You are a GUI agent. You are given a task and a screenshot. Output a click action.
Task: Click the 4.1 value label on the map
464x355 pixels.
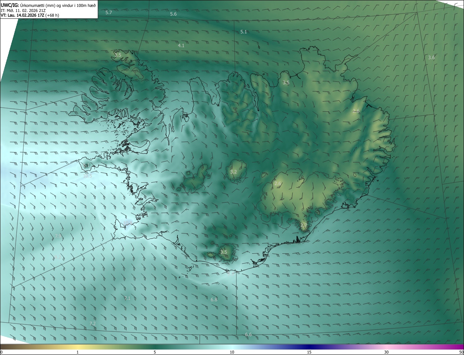[x=181, y=46]
